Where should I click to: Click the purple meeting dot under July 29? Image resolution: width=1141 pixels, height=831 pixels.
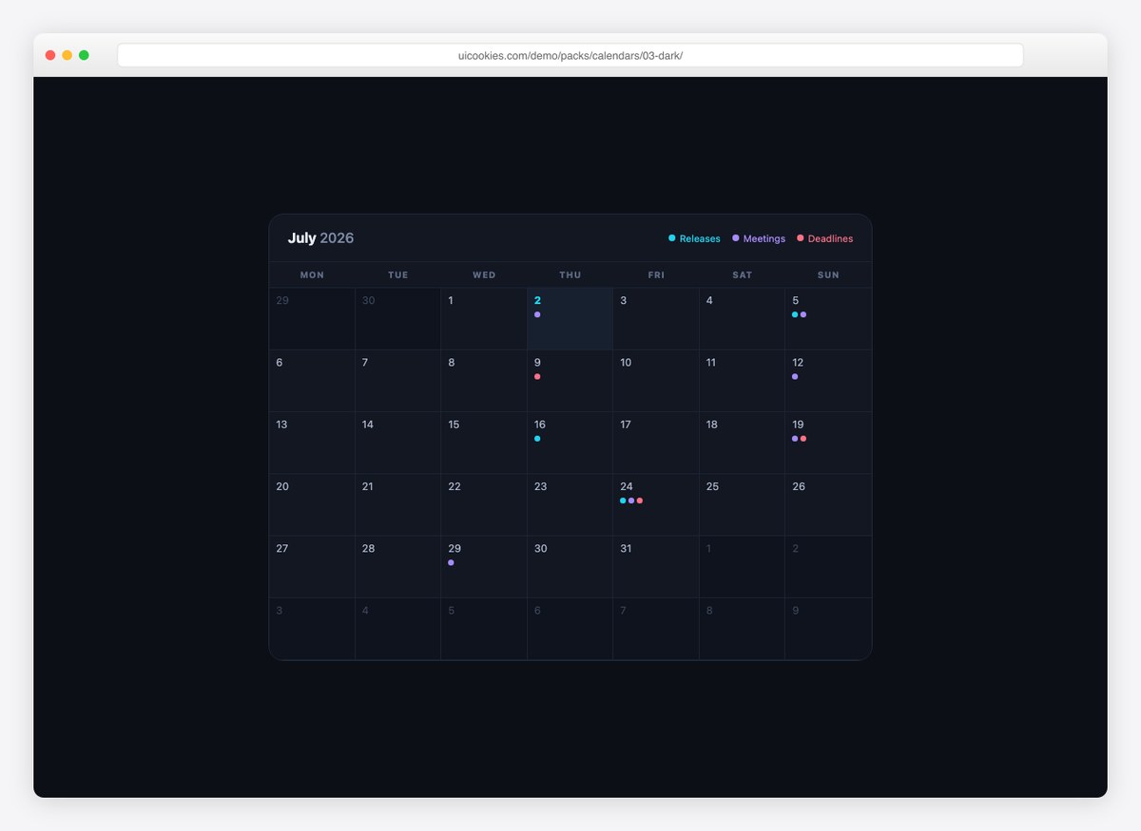(451, 562)
